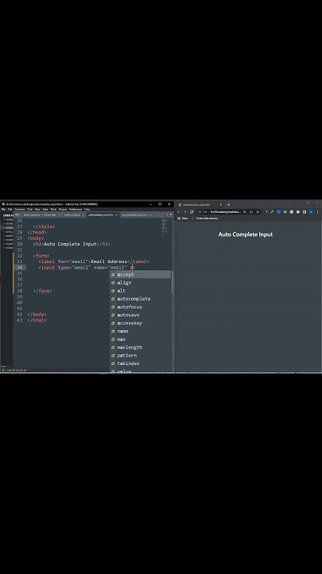Viewport: 322px width, 574px height.
Task: Select 'max' autocomplete suggestion
Action: (141, 339)
